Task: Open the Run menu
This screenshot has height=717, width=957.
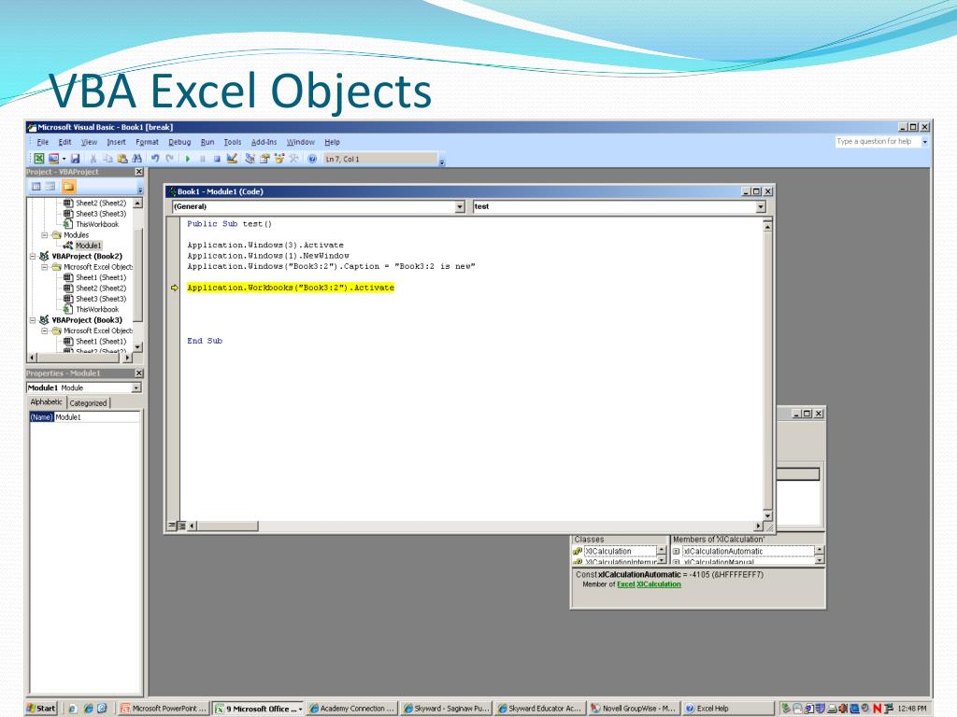Action: pyautogui.click(x=207, y=142)
